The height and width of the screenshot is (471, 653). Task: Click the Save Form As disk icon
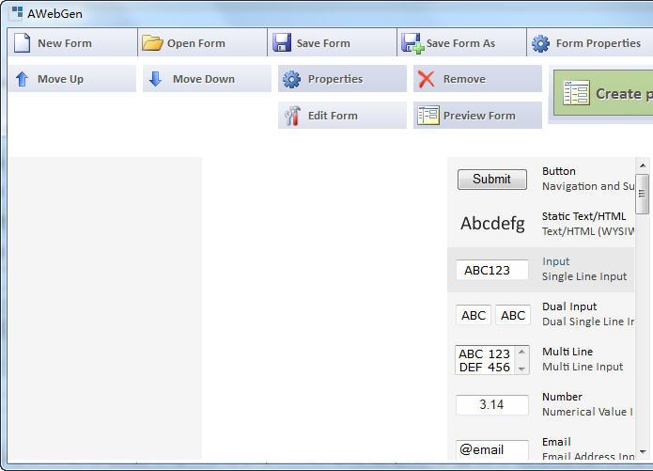click(412, 43)
